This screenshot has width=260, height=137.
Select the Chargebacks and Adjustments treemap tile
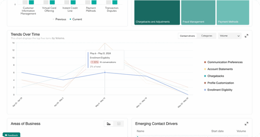(157, 13)
